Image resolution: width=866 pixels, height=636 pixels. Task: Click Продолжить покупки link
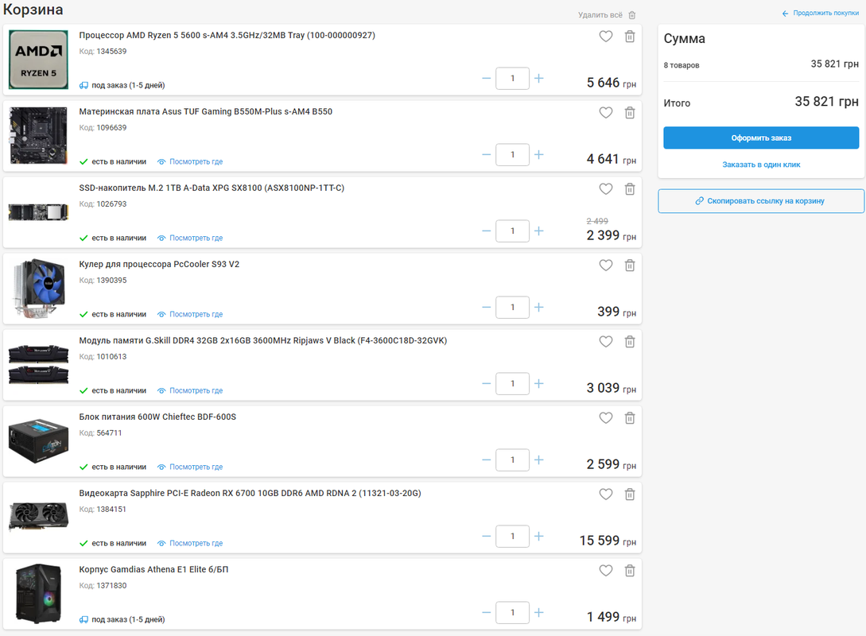coord(825,13)
